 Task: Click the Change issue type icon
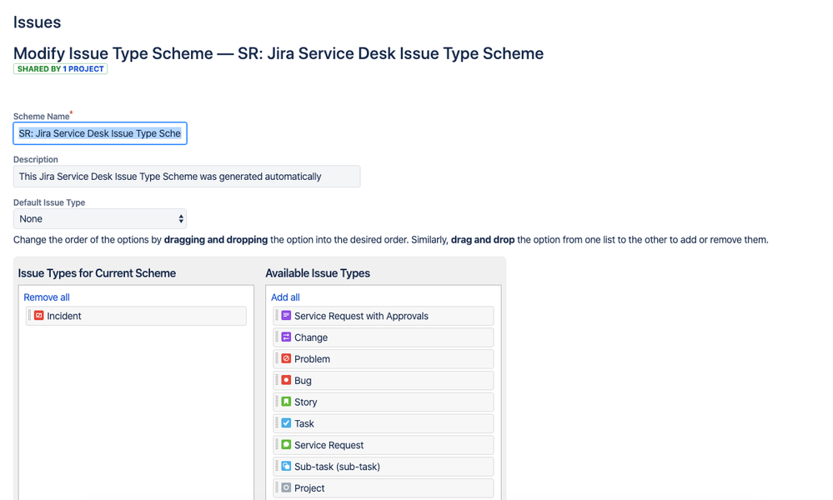coord(284,337)
